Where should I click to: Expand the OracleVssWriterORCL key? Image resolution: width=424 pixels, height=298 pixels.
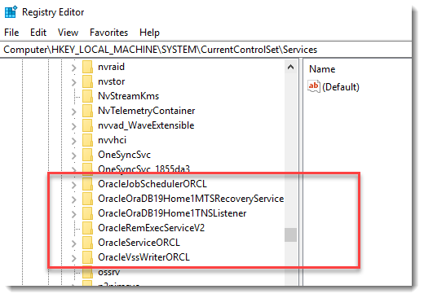coord(74,258)
